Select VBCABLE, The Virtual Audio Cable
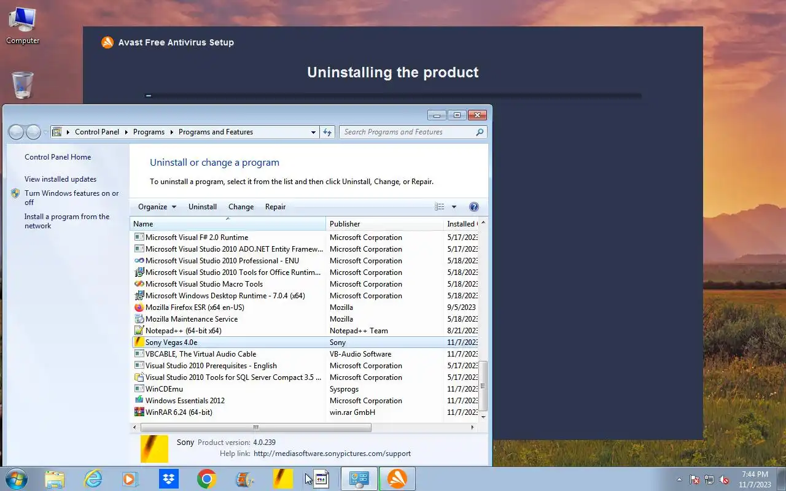 [x=305, y=354]
